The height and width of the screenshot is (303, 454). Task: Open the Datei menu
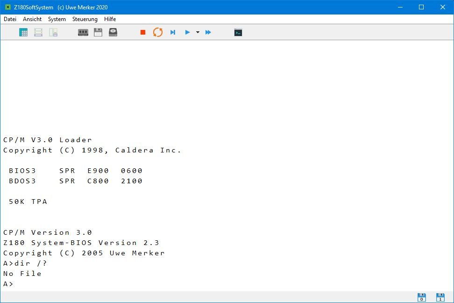10,19
